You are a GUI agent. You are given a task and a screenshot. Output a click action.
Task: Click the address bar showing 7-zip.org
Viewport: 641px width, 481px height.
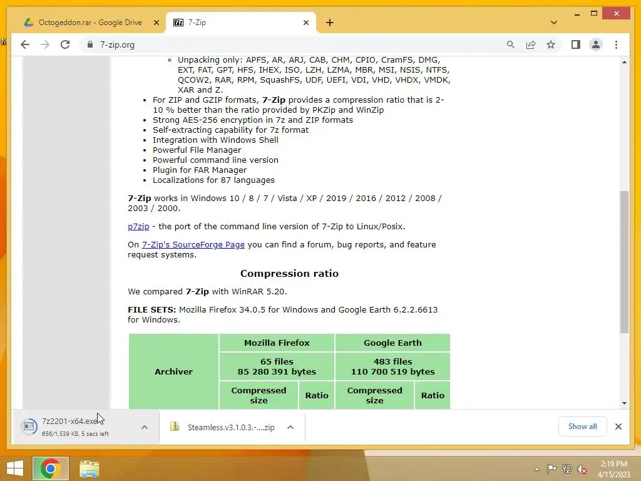point(294,44)
